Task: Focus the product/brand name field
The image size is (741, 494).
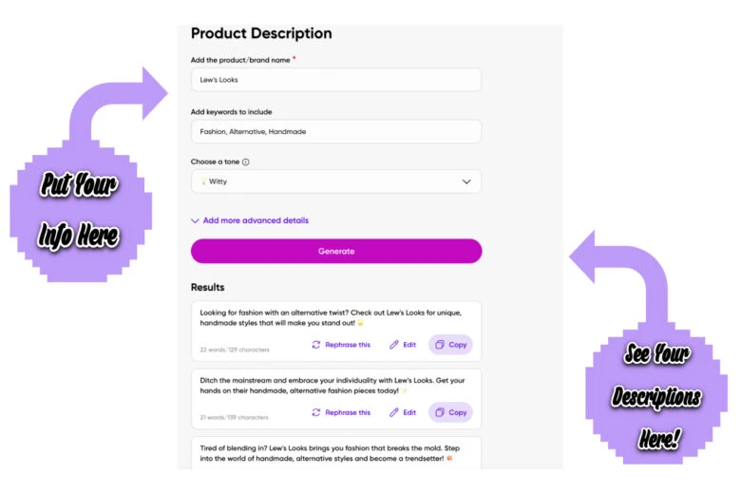Action: point(335,80)
